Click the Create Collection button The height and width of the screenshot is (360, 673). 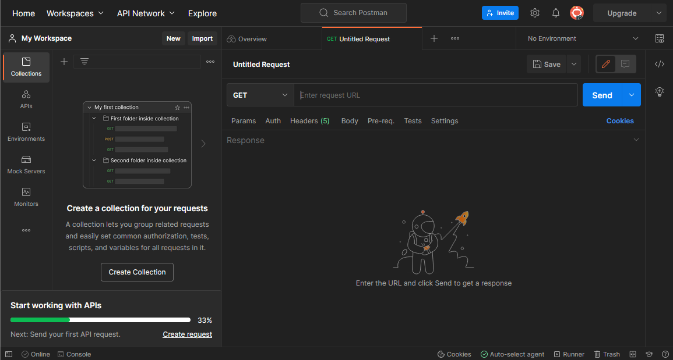[x=137, y=272]
